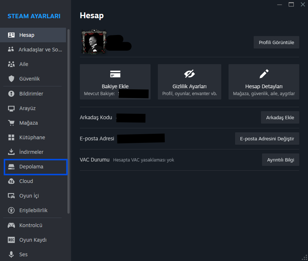Click the Oyun Kaydı REC icon
This screenshot has height=261, width=308.
[x=11, y=240]
